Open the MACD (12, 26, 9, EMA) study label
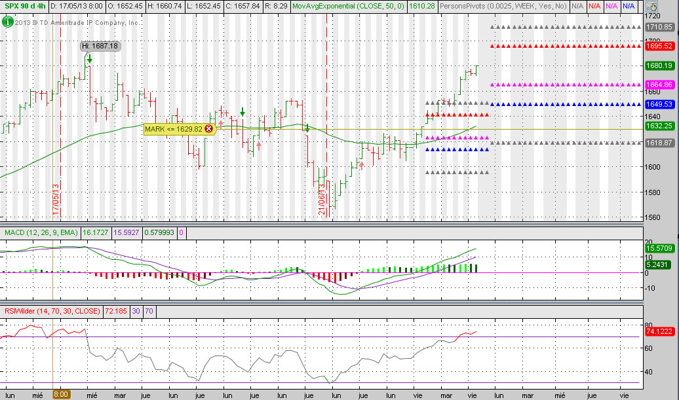The image size is (679, 400). click(41, 232)
